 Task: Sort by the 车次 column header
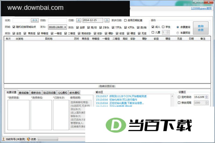point(8,39)
